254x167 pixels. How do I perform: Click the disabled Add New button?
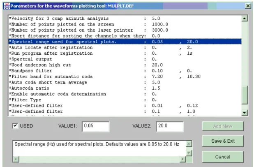point(223,126)
